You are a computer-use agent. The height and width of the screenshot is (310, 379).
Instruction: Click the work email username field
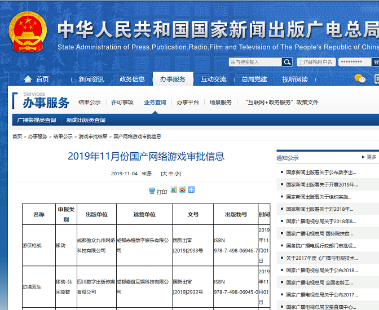(316, 62)
